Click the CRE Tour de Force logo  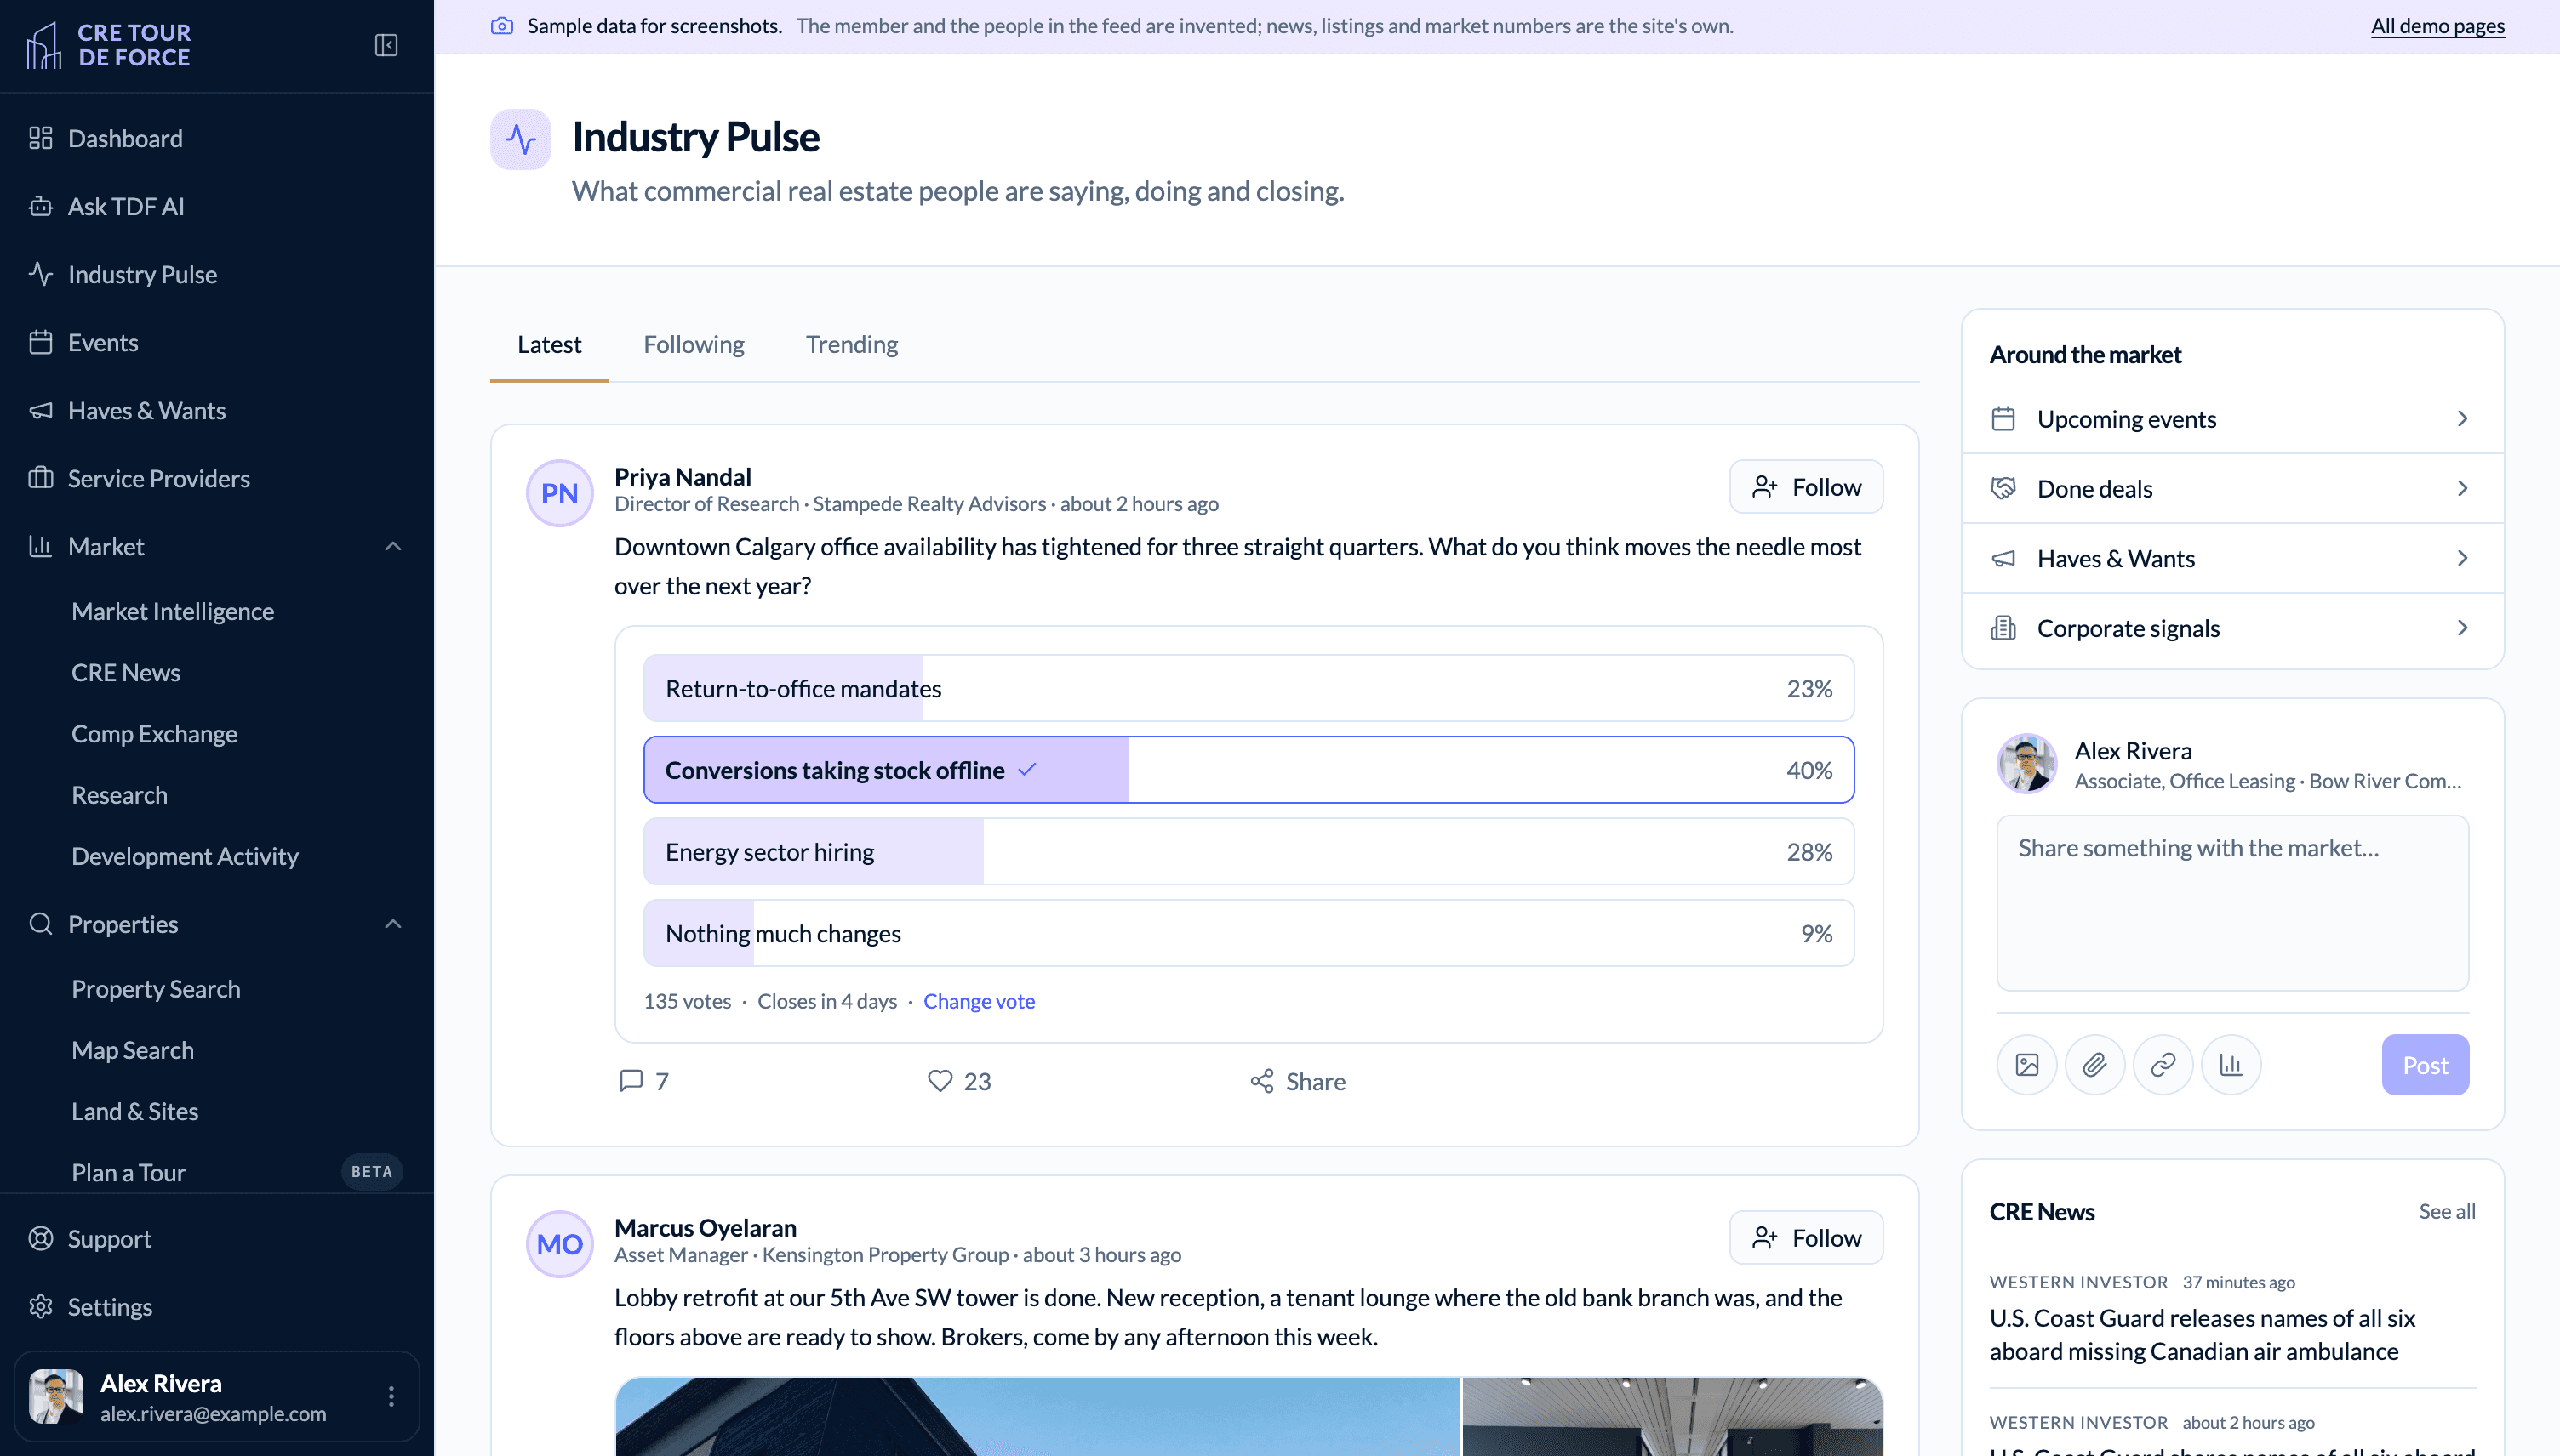108,45
